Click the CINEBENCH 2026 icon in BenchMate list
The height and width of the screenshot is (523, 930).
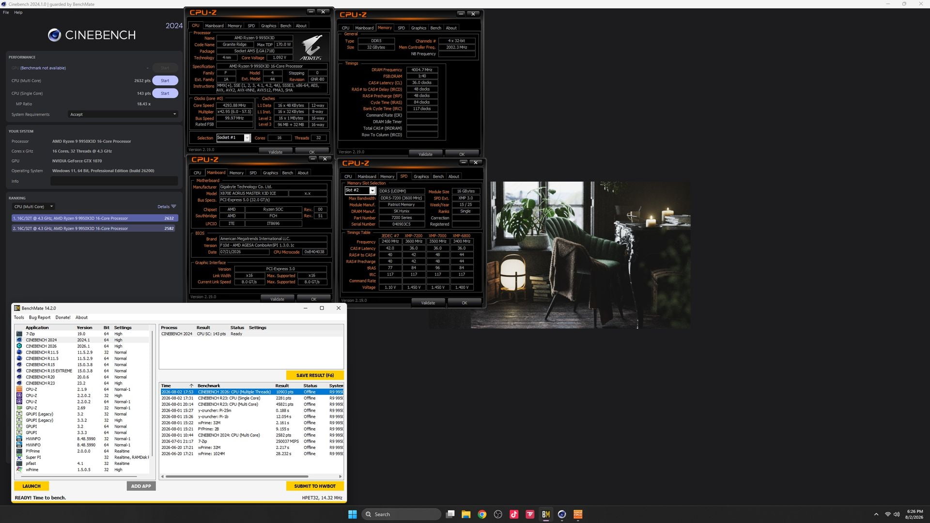(19, 346)
